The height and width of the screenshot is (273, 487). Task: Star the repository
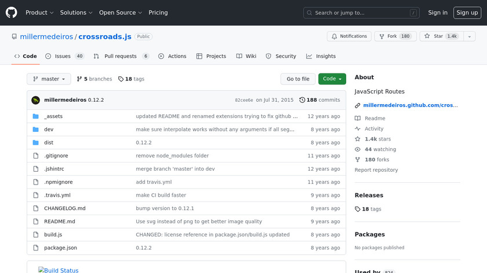click(441, 36)
